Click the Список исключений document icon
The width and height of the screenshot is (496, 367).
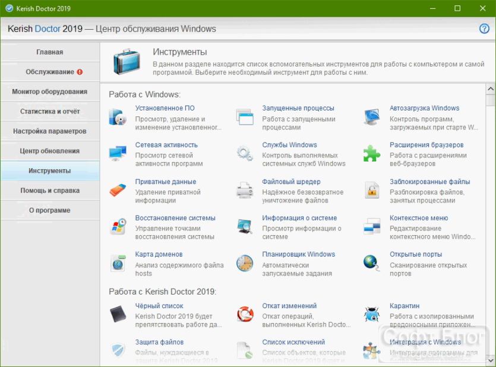coord(245,350)
